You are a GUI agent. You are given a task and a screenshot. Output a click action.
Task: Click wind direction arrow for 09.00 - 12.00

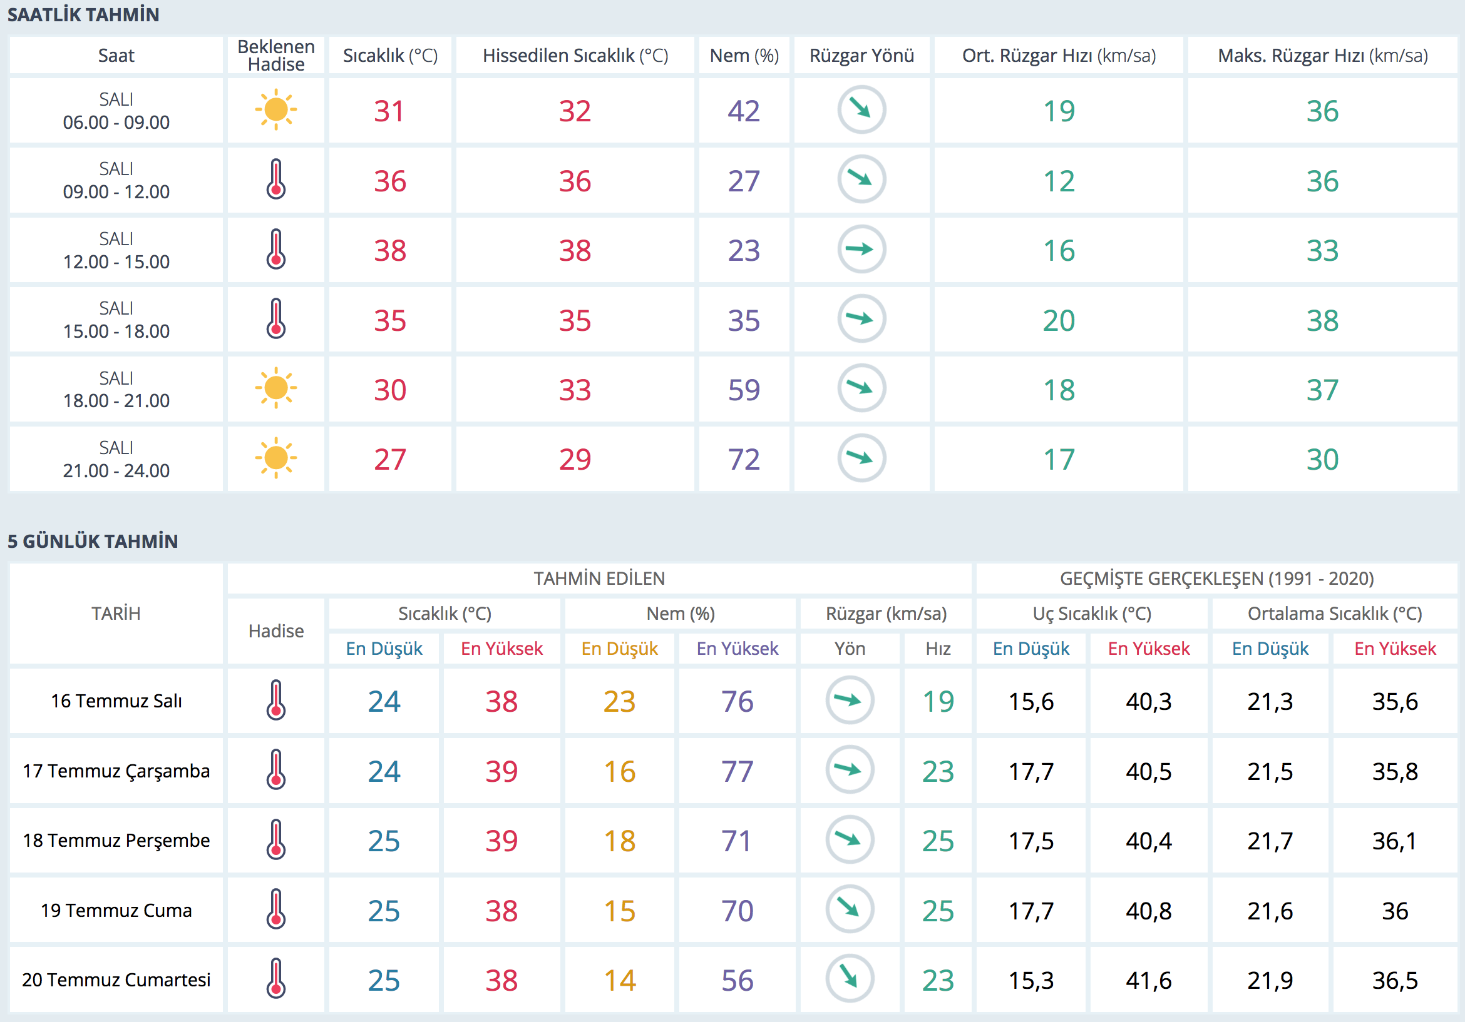click(861, 179)
